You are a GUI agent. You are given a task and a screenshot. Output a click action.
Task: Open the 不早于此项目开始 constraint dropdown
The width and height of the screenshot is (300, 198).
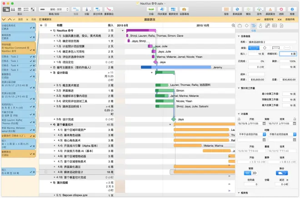[252, 134]
